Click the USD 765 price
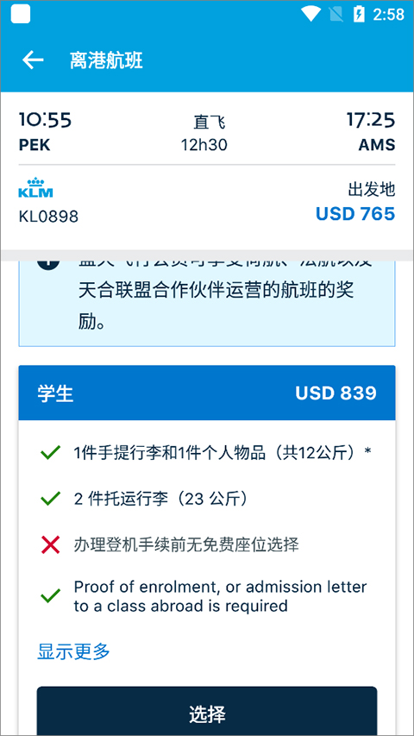The height and width of the screenshot is (736, 414). [x=355, y=214]
